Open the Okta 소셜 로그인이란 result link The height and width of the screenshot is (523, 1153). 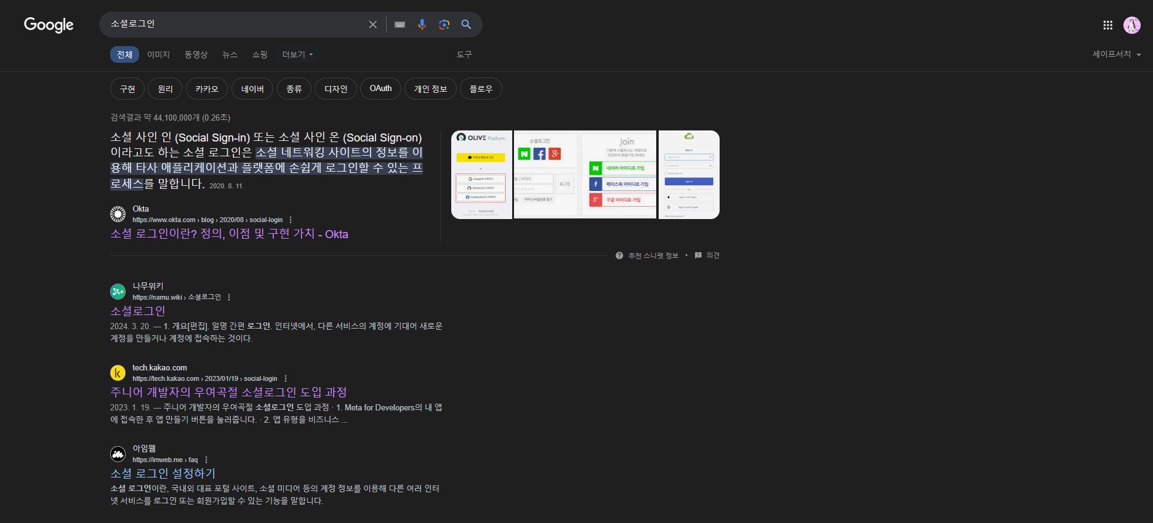click(x=229, y=234)
